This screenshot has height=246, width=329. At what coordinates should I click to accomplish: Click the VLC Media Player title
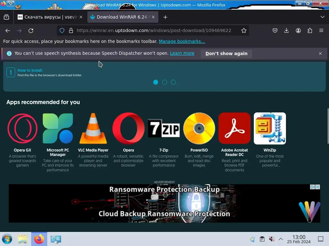[93, 150]
